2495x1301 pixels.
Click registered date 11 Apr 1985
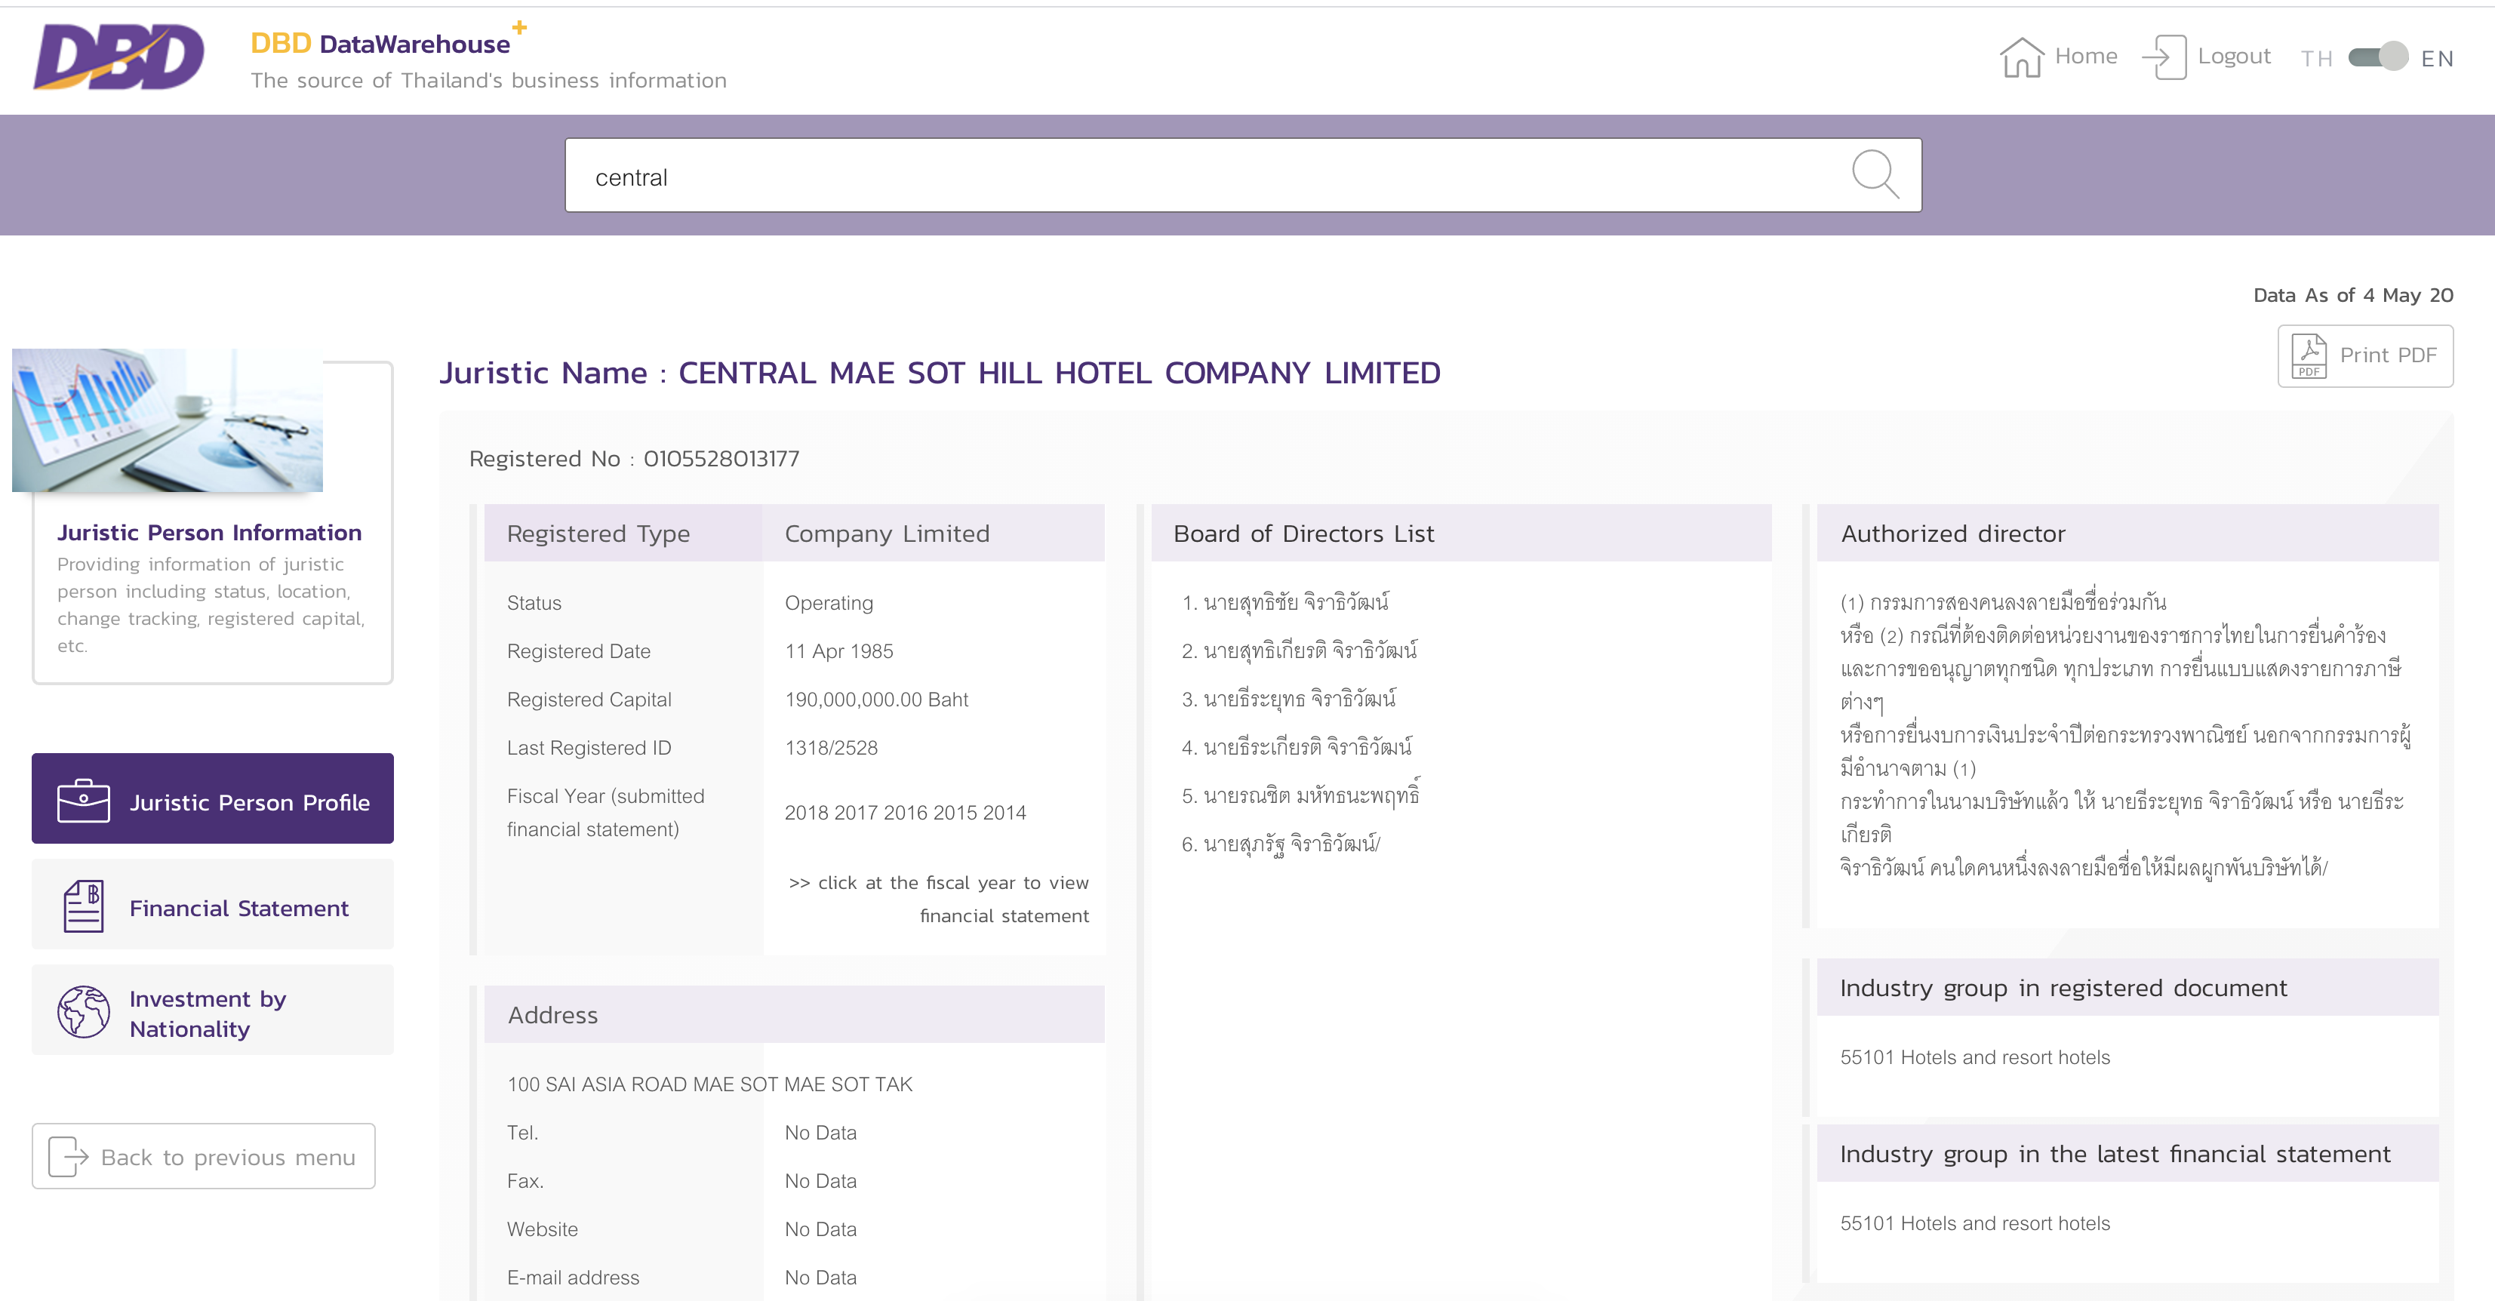[x=838, y=651]
